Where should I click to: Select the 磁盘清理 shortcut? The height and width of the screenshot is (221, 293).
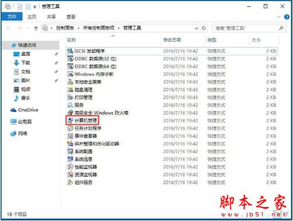172,90
